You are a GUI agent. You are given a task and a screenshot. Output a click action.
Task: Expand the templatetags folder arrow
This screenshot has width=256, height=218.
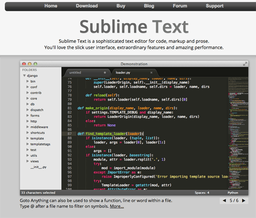tap(28, 144)
